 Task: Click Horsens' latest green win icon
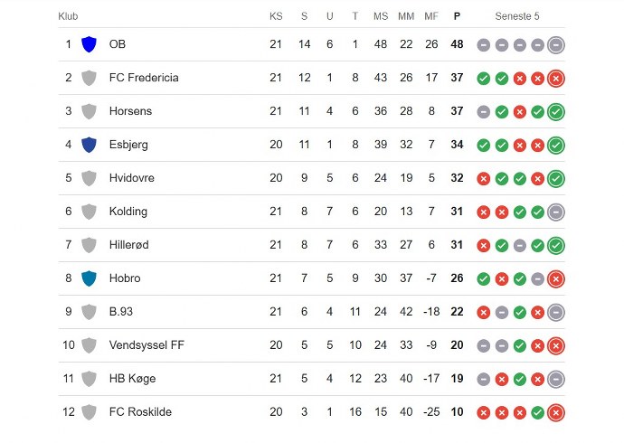(x=556, y=111)
